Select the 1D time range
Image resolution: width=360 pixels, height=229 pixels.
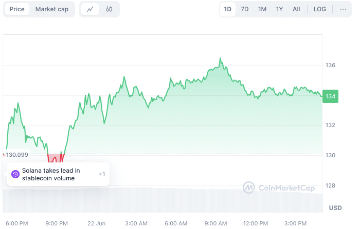coord(227,9)
